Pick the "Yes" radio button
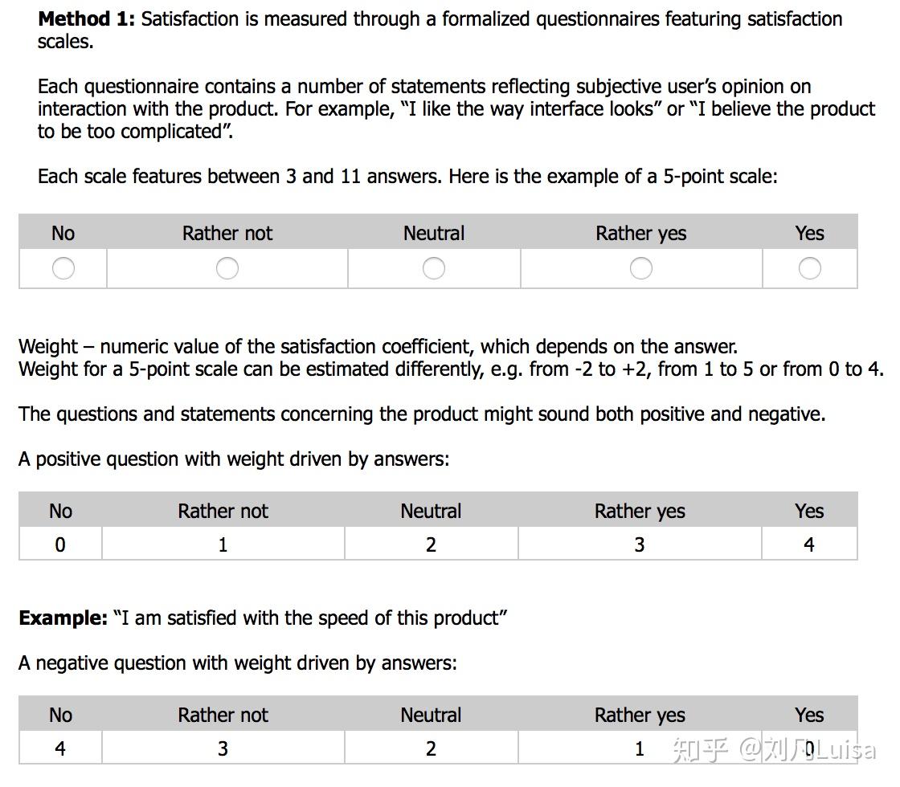Screen dimensions: 900x787 tap(810, 268)
